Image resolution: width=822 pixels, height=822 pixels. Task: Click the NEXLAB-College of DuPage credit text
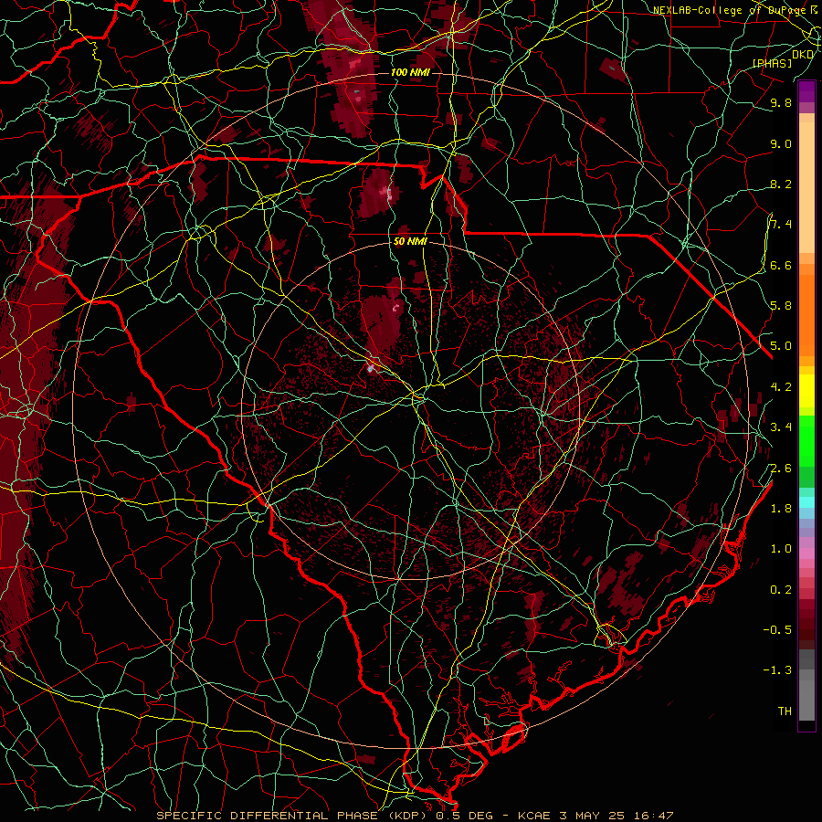click(729, 10)
